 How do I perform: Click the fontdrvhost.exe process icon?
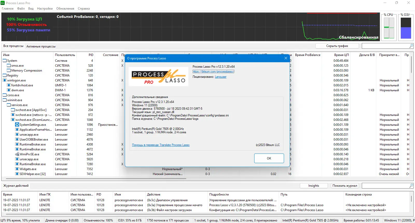point(9,85)
